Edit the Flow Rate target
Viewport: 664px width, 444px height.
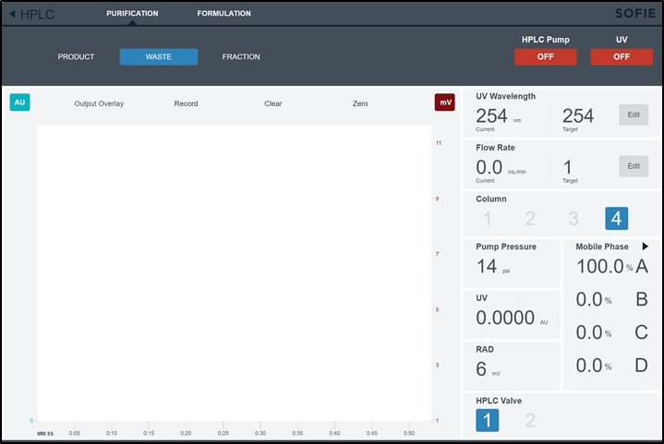[x=633, y=166]
